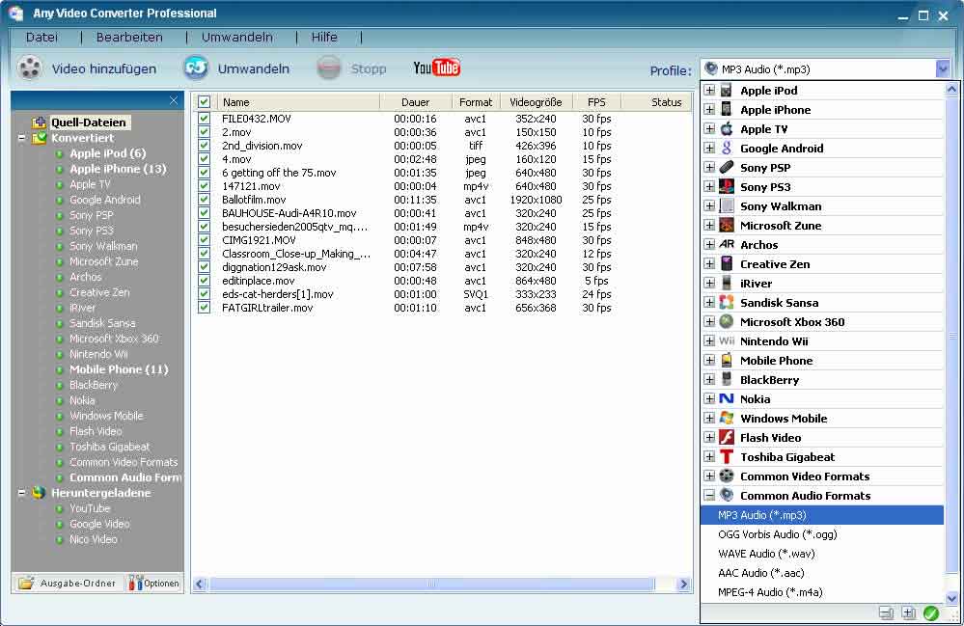
Task: Click the BlackBerry device icon
Action: 727,379
